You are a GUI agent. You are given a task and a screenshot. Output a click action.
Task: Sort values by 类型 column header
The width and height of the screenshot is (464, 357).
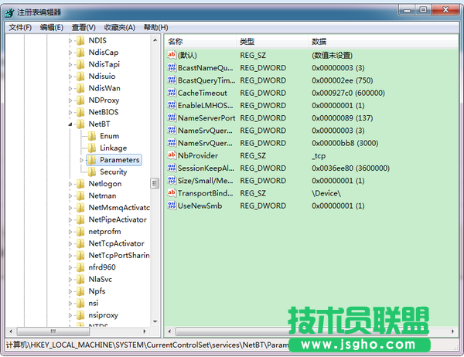click(272, 42)
